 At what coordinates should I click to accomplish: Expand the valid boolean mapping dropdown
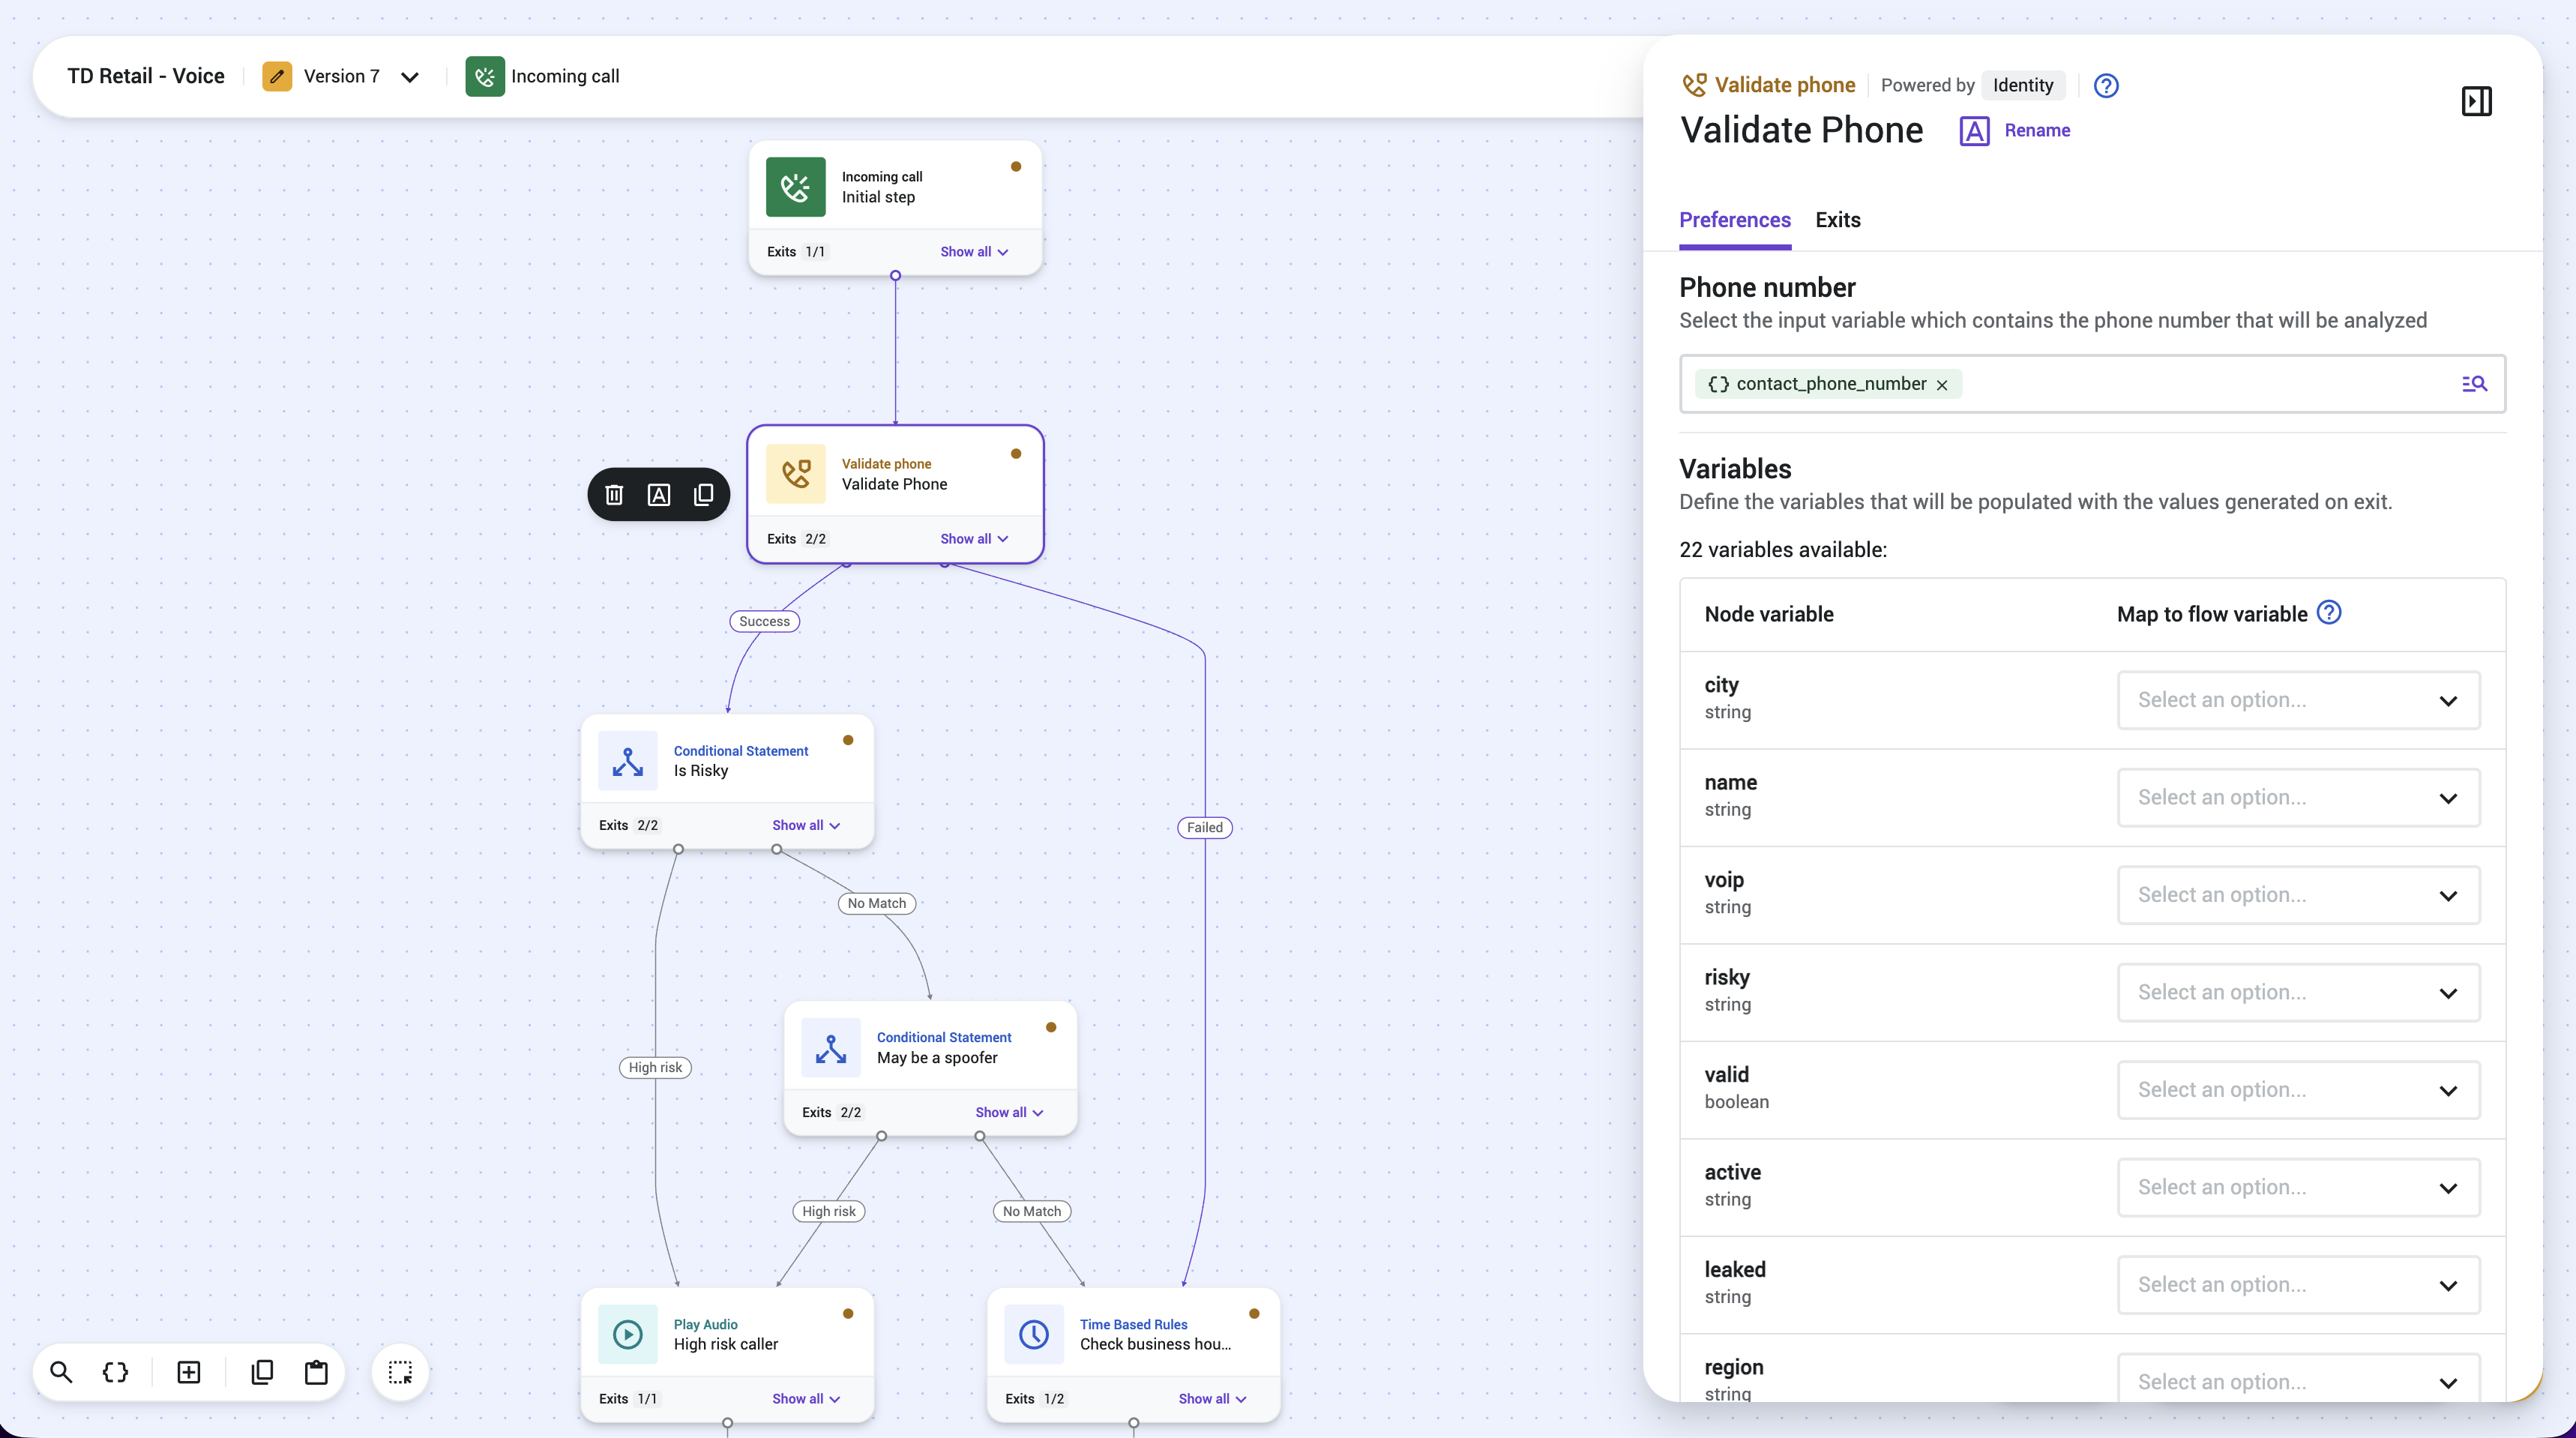[x=2298, y=1090]
